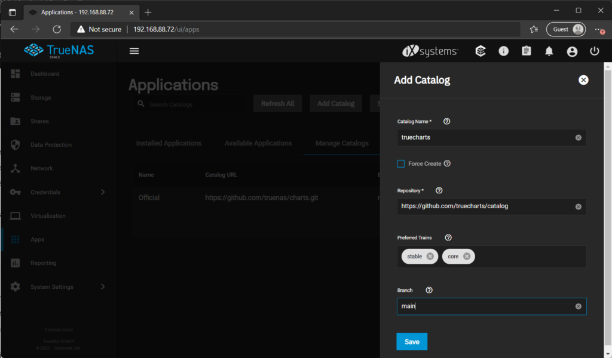Open alerts using the bell icon

tap(549, 51)
